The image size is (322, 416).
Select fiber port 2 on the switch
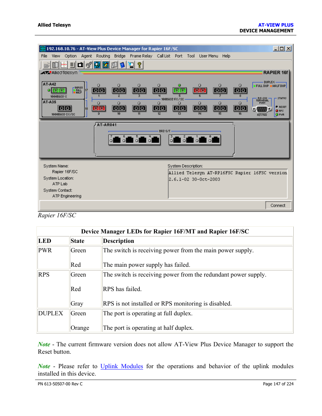(x=119, y=90)
